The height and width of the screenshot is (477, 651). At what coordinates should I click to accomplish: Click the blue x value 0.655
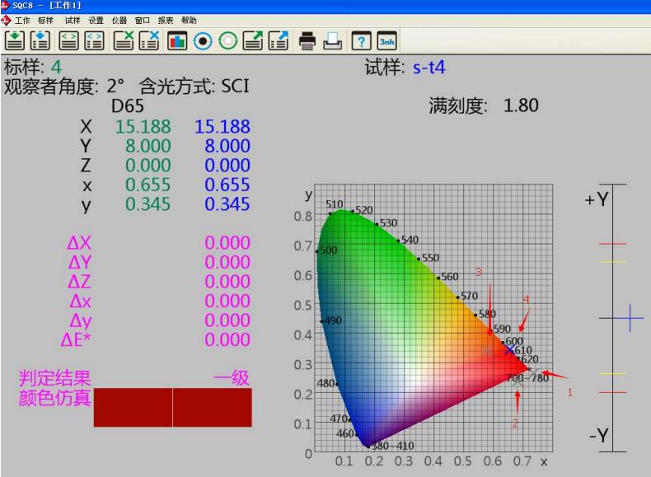(227, 185)
